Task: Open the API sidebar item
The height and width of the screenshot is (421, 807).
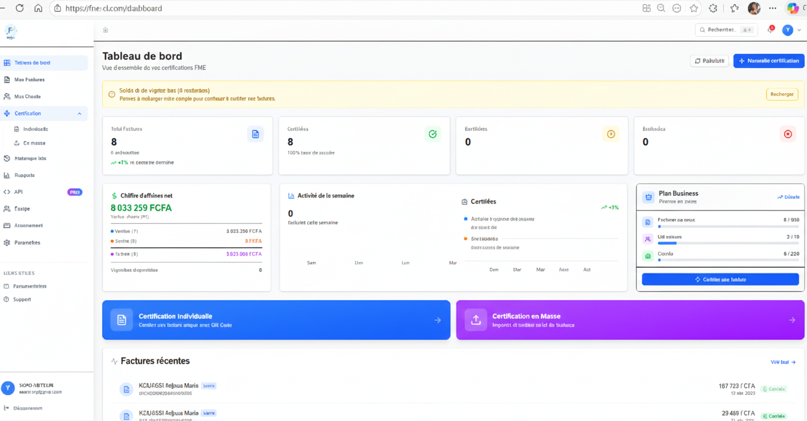Action: click(18, 192)
